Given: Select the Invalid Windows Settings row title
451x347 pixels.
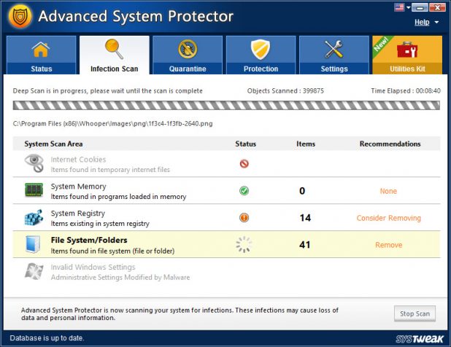Looking at the screenshot, I should (93, 267).
